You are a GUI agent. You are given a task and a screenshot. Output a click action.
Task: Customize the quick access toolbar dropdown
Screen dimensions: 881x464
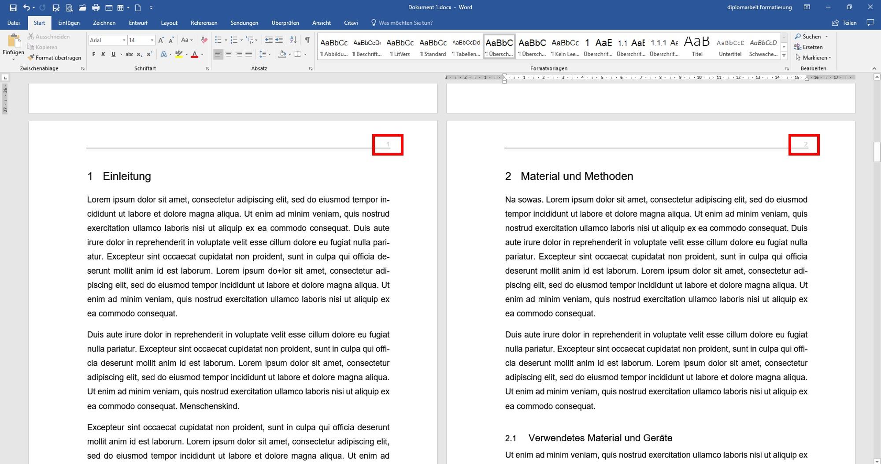click(x=151, y=7)
